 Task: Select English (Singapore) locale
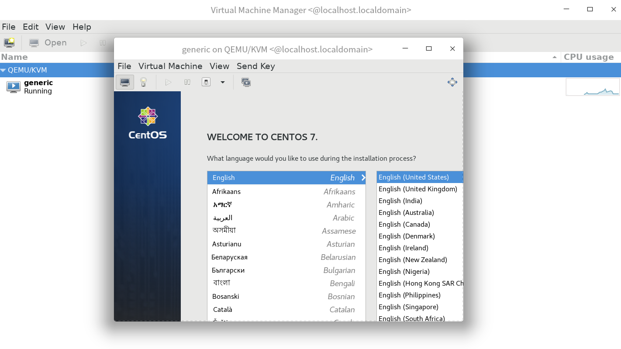(420, 307)
